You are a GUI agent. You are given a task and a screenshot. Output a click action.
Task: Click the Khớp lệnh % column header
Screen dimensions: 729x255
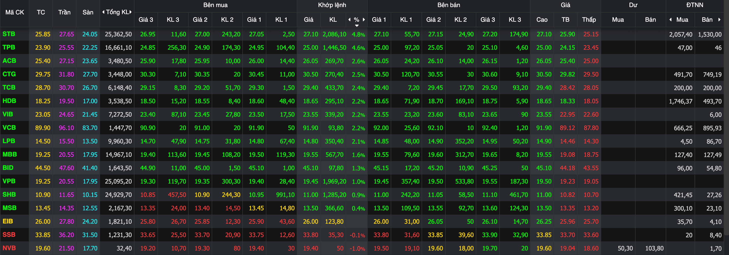[357, 19]
